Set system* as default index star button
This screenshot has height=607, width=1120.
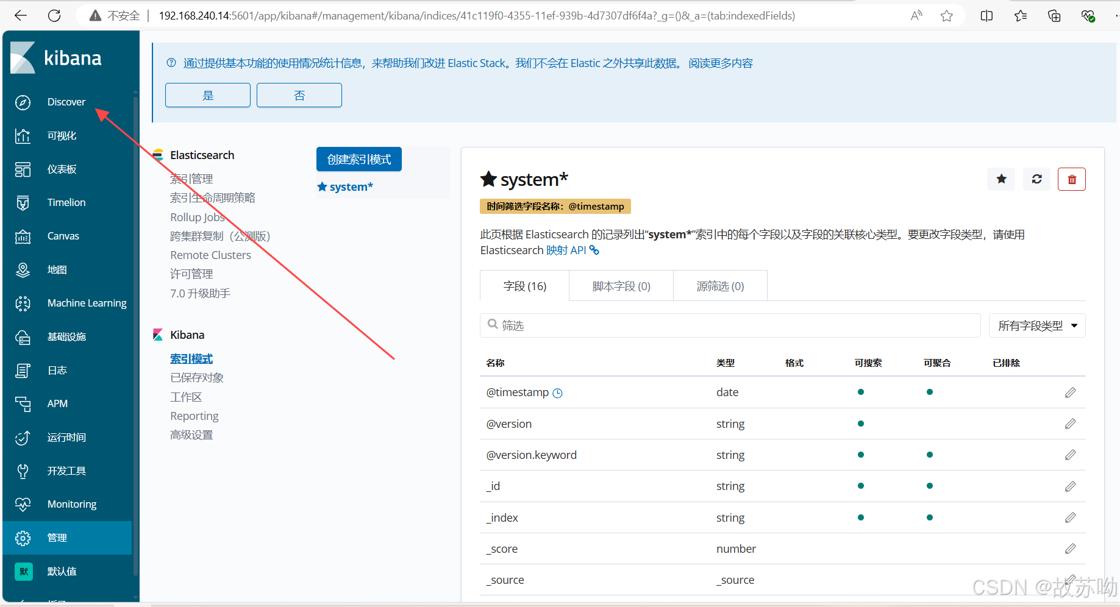coord(1001,179)
